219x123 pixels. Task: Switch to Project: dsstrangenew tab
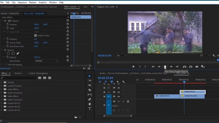coord(38,73)
